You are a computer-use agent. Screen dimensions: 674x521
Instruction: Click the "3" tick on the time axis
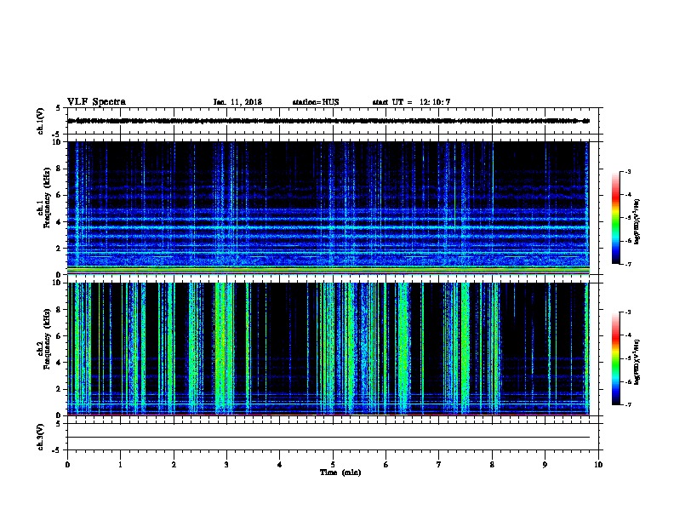pyautogui.click(x=226, y=465)
